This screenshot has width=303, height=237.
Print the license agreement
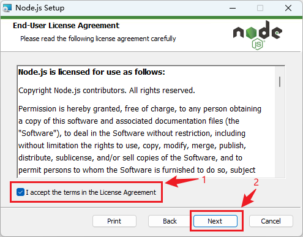tap(114, 221)
